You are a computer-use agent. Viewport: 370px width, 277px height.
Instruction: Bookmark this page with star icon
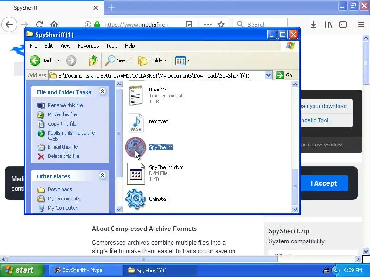(221, 24)
